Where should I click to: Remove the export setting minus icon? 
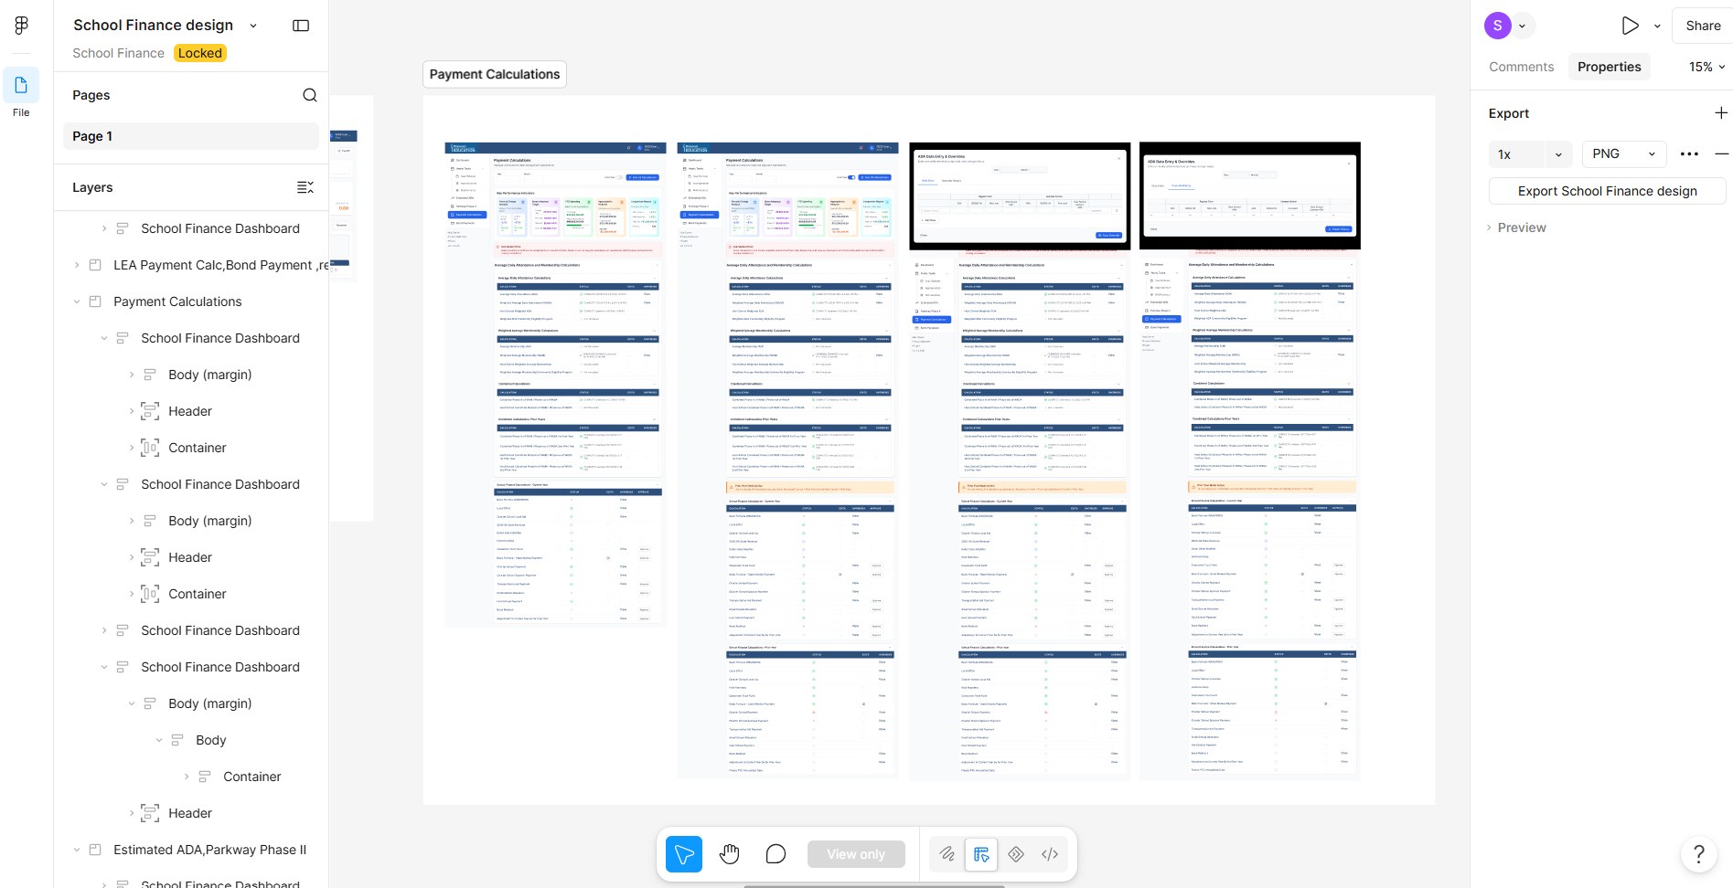pyautogui.click(x=1721, y=154)
